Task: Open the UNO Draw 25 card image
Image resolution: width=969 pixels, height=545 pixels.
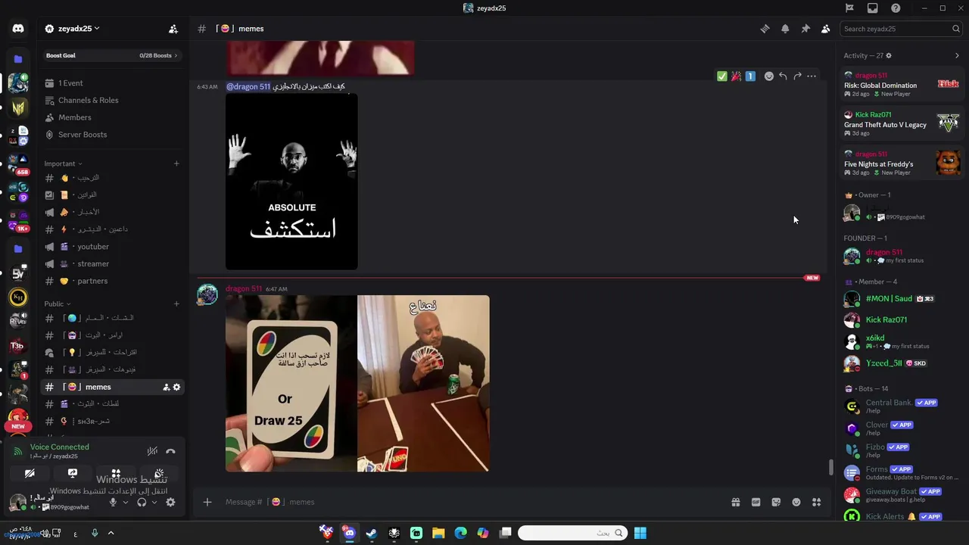Action: point(291,384)
